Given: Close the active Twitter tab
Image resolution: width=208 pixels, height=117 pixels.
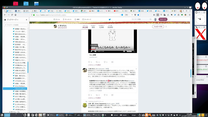Looking at the screenshot, I should click(45, 11).
